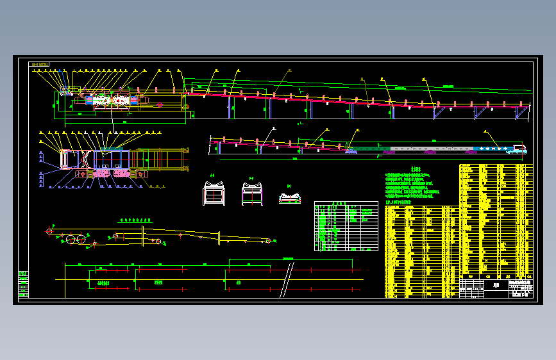Screen dimensions: 556x360
Task: Select the yellow belt routing schematic diagram
Action: (x=162, y=237)
